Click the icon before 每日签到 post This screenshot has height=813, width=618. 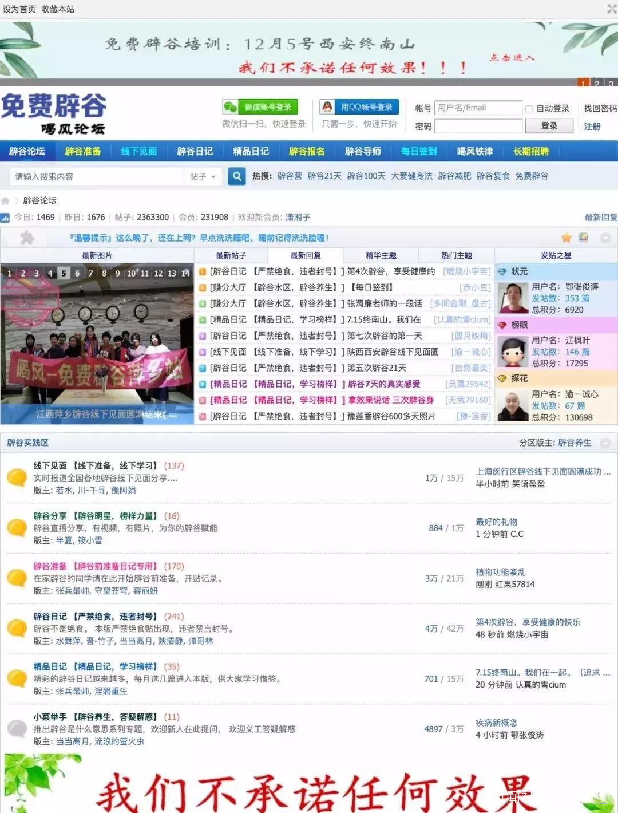(203, 287)
